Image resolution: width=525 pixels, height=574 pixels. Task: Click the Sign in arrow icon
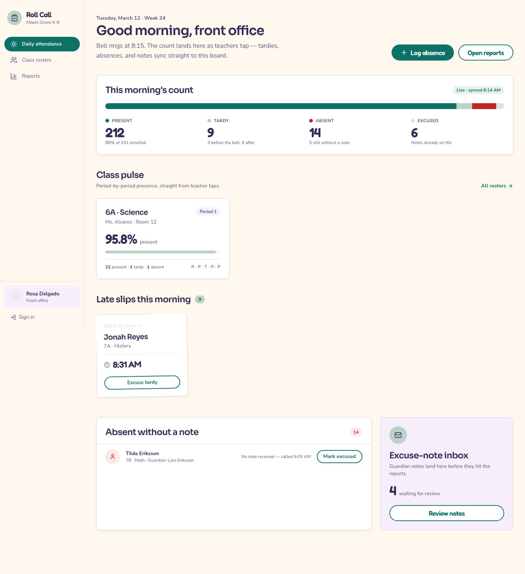[x=13, y=317]
